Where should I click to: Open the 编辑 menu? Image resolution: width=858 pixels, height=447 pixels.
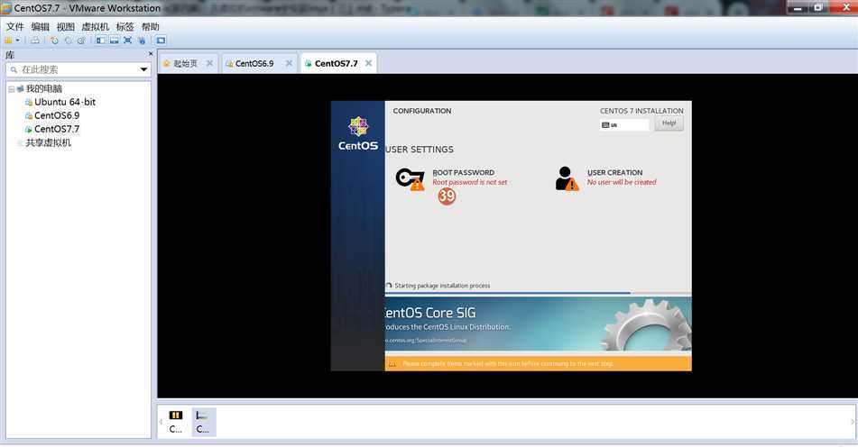[x=40, y=27]
